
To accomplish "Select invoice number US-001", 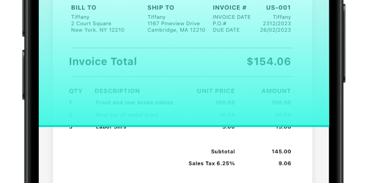I will (x=278, y=8).
